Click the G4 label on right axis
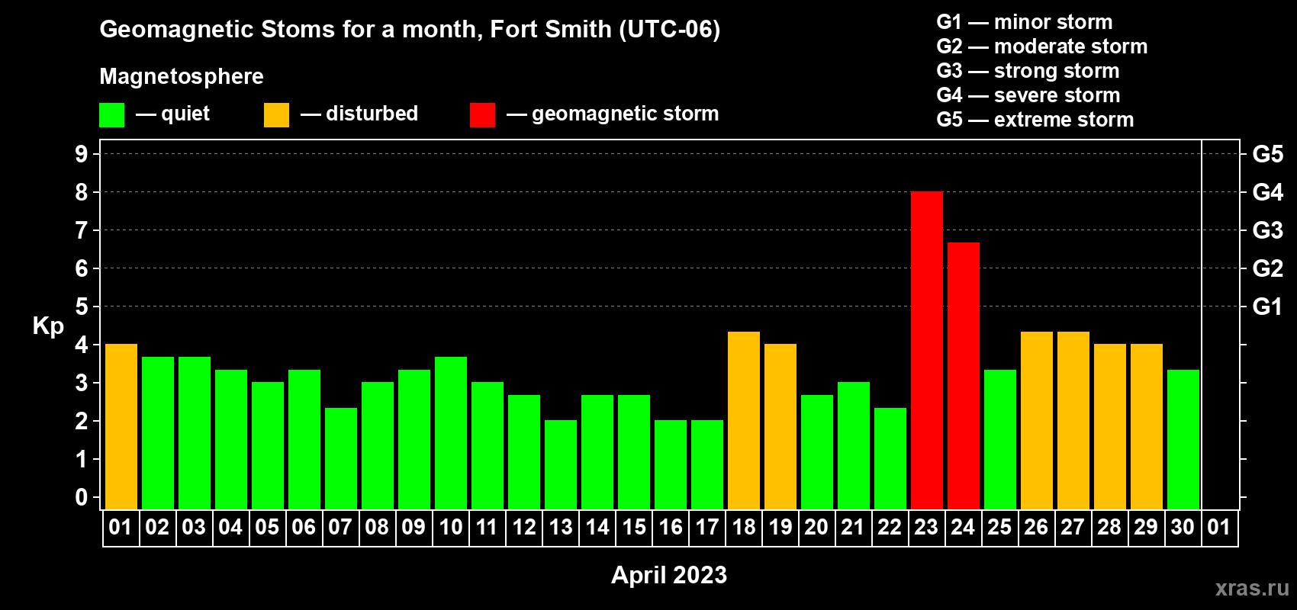 [x=1268, y=192]
